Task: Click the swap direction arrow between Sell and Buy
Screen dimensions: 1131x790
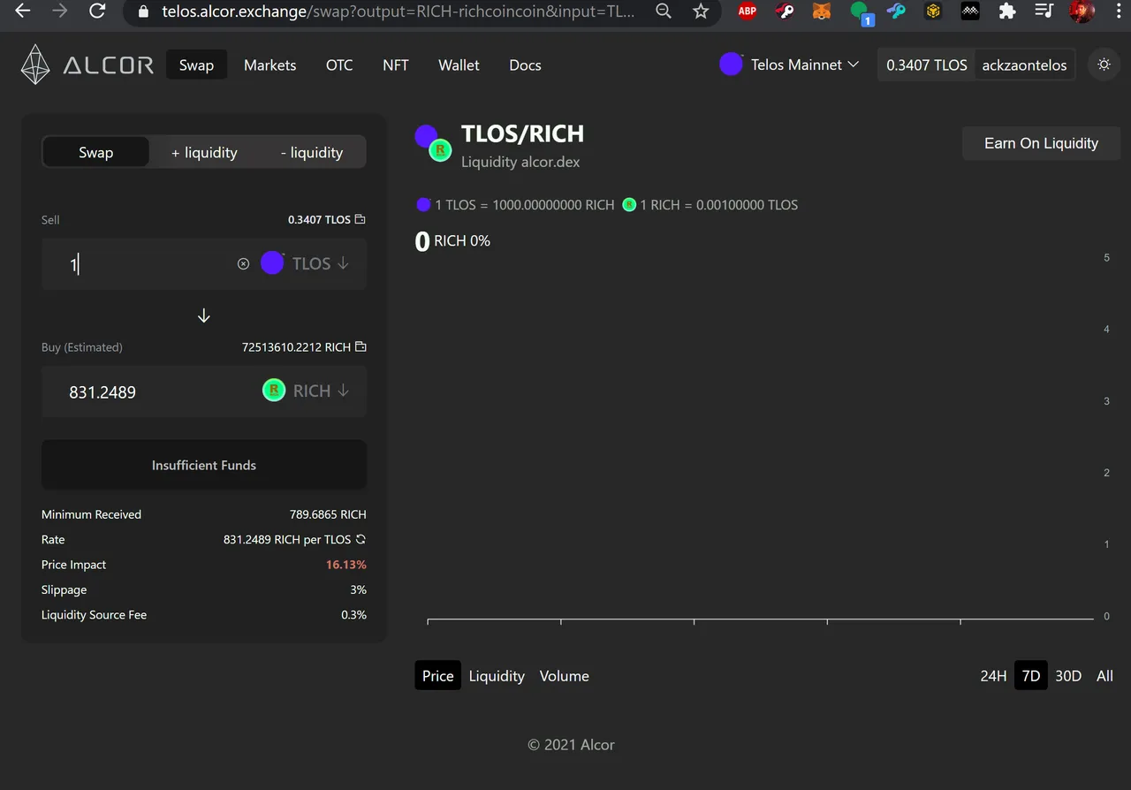Action: 203,315
